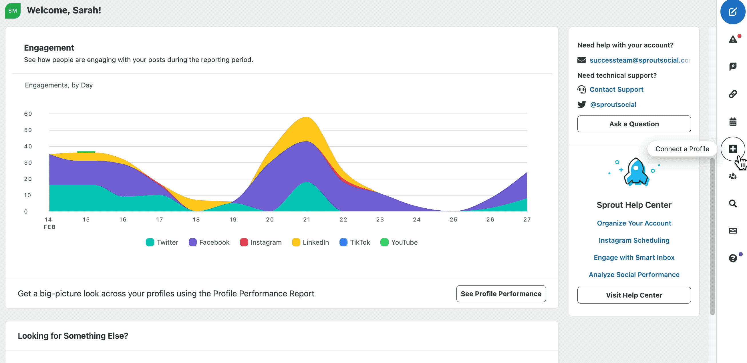Screen dimensions: 747x363
Task: Click the 'Welcome, Sarah!' title
Action: (x=64, y=10)
